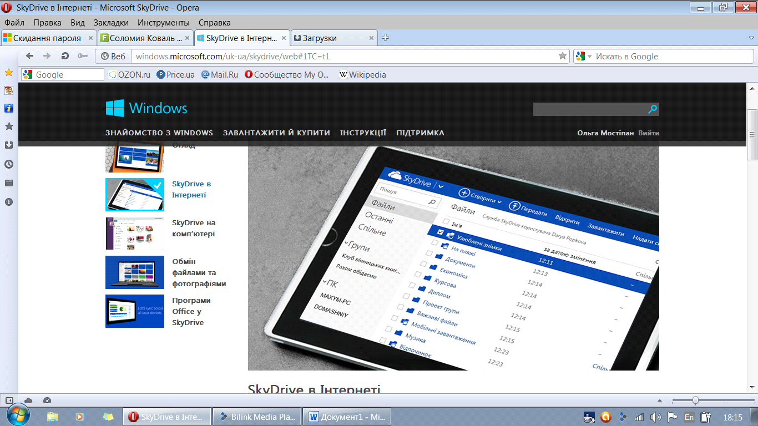Open the Unite star panel in Opera sidebar
758x426 pixels.
pos(9,126)
